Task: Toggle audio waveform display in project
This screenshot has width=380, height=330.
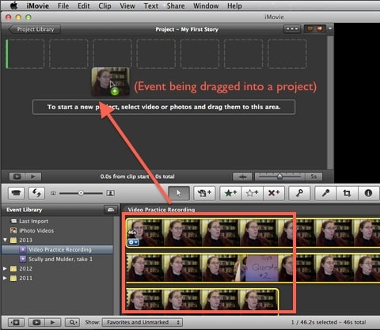Action: click(242, 176)
